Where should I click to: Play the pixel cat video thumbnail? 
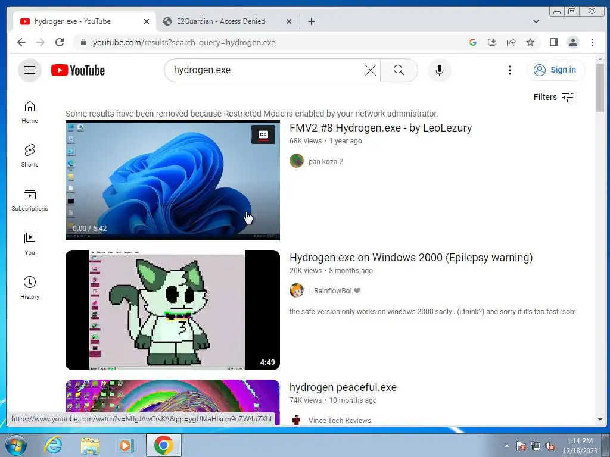tap(172, 309)
